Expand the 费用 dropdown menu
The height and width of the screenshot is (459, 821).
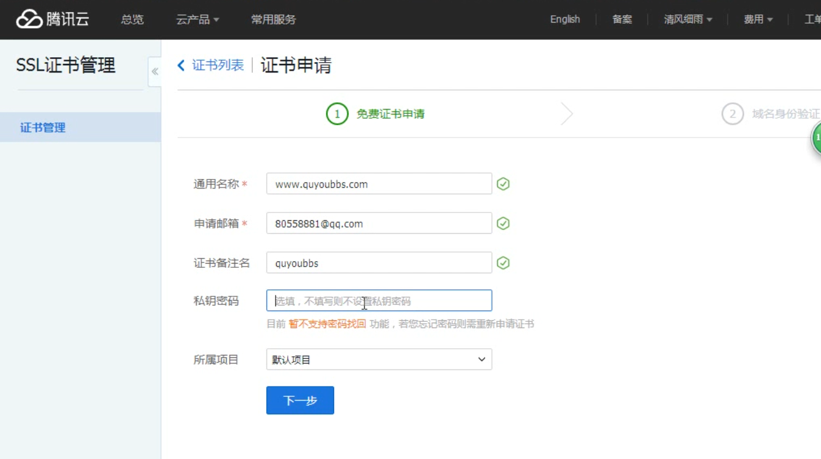pyautogui.click(x=758, y=19)
